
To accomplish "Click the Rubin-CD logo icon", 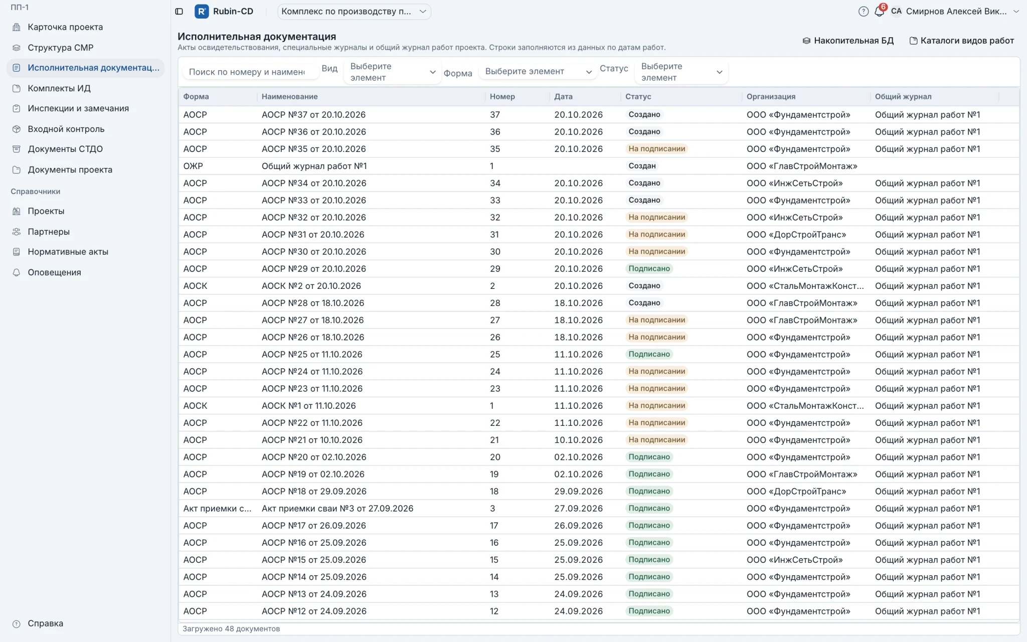I will pos(202,11).
